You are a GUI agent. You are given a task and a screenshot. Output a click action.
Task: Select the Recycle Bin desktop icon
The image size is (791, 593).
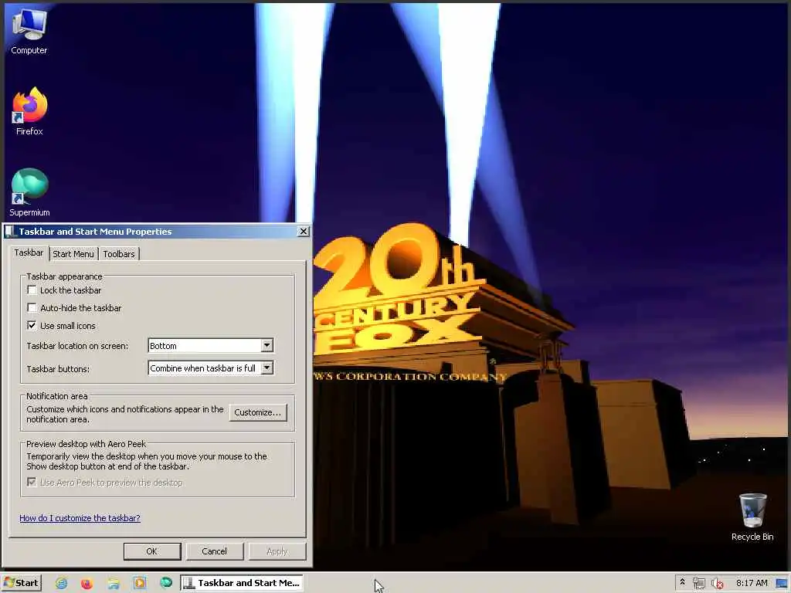752,517
